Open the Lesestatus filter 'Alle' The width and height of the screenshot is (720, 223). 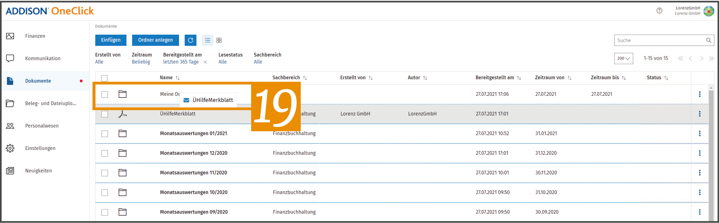pos(222,62)
